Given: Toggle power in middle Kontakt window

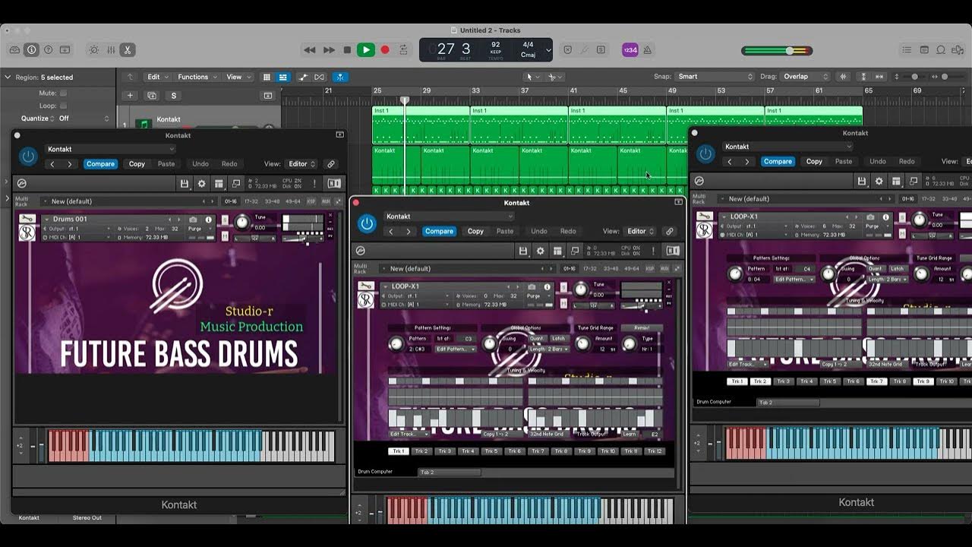Looking at the screenshot, I should (367, 223).
